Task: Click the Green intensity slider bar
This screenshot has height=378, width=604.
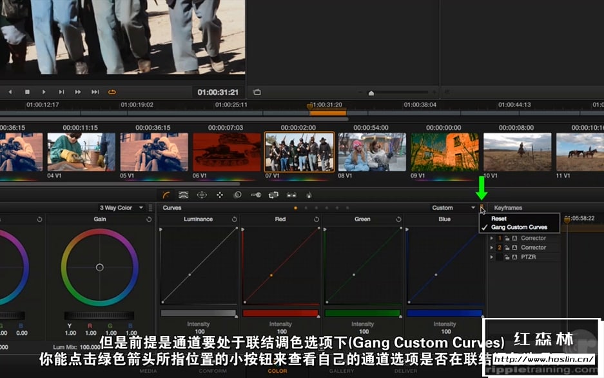Action: (x=362, y=313)
